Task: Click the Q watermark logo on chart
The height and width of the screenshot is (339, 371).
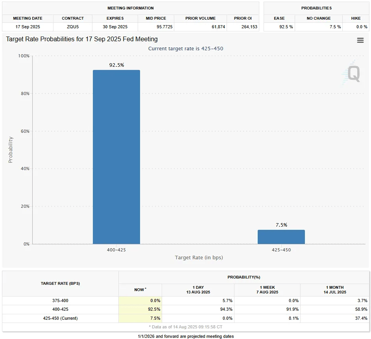Action: click(353, 74)
